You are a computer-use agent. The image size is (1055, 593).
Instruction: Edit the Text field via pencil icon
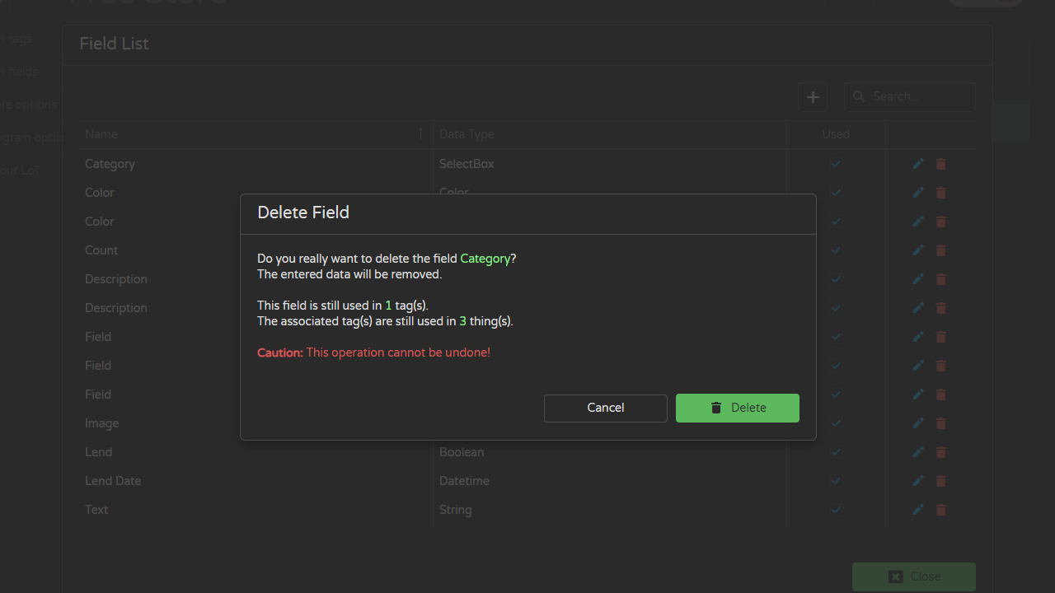(x=918, y=510)
